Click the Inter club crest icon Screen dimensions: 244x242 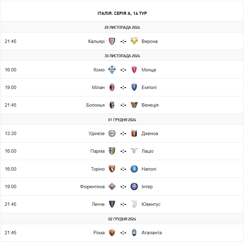coord(134,187)
